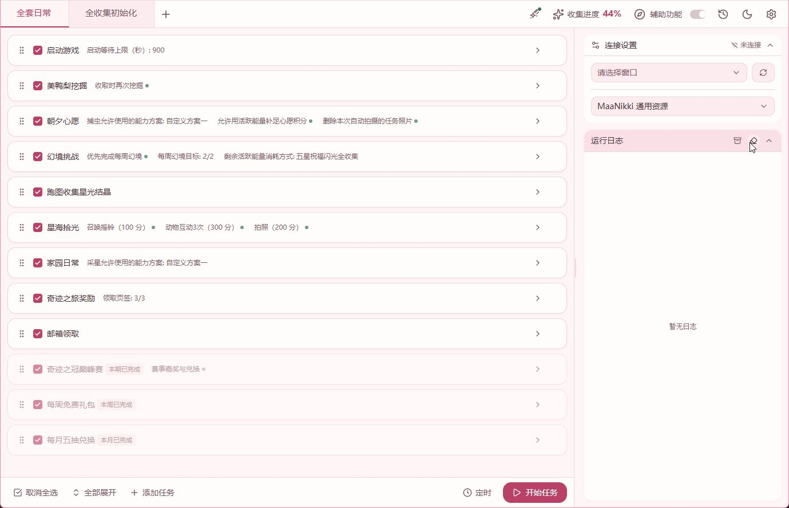Expand the 启动游戏 task options chevron
Viewport: 789px width, 508px height.
pyautogui.click(x=538, y=50)
